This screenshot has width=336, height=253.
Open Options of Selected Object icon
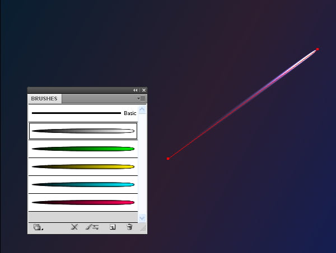pyautogui.click(x=92, y=227)
